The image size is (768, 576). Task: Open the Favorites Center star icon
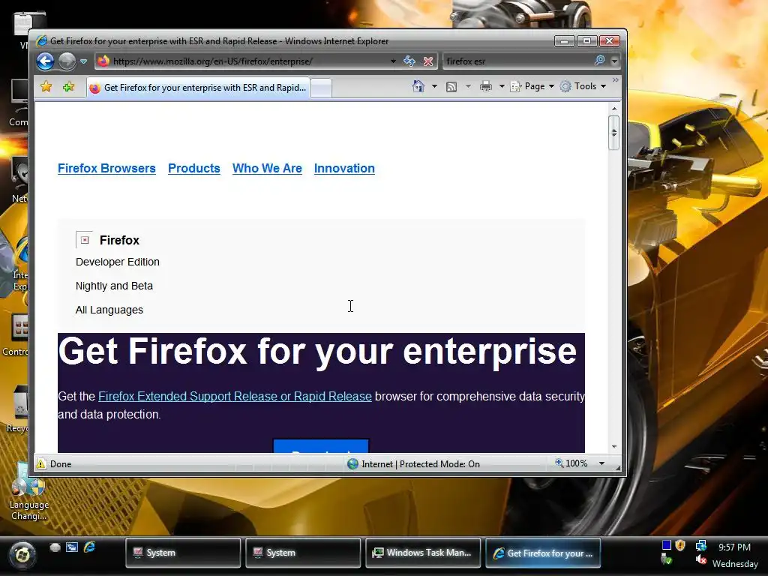pos(46,87)
